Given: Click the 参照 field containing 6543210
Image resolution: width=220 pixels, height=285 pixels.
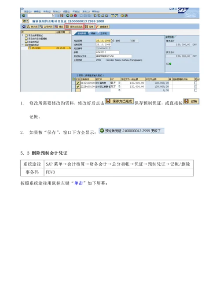Looking at the screenshot, I should click(107, 52).
